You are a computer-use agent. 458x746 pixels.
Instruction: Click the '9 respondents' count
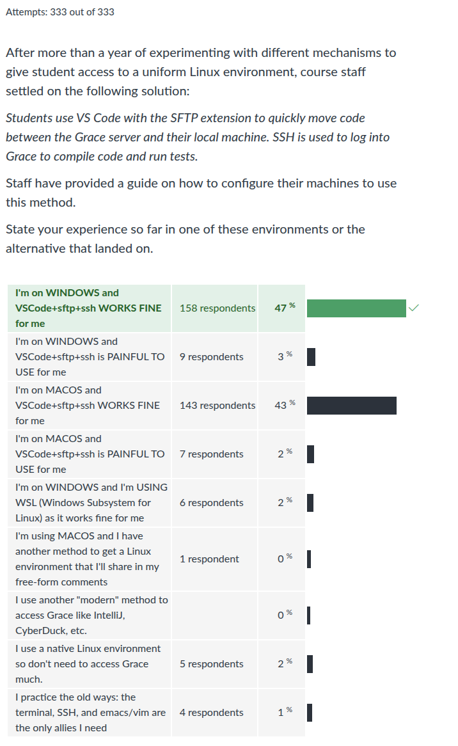tap(212, 357)
